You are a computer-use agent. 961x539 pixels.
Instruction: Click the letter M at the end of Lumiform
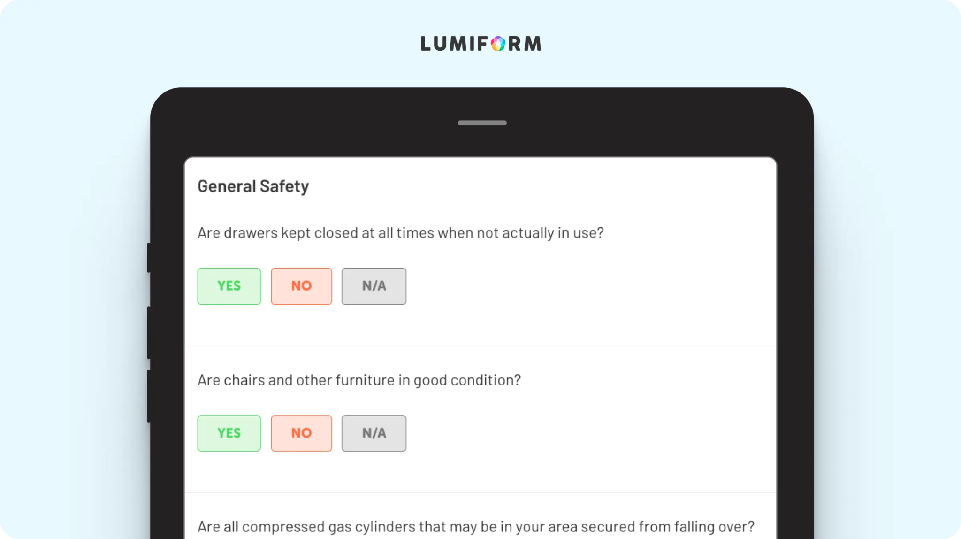pyautogui.click(x=533, y=44)
